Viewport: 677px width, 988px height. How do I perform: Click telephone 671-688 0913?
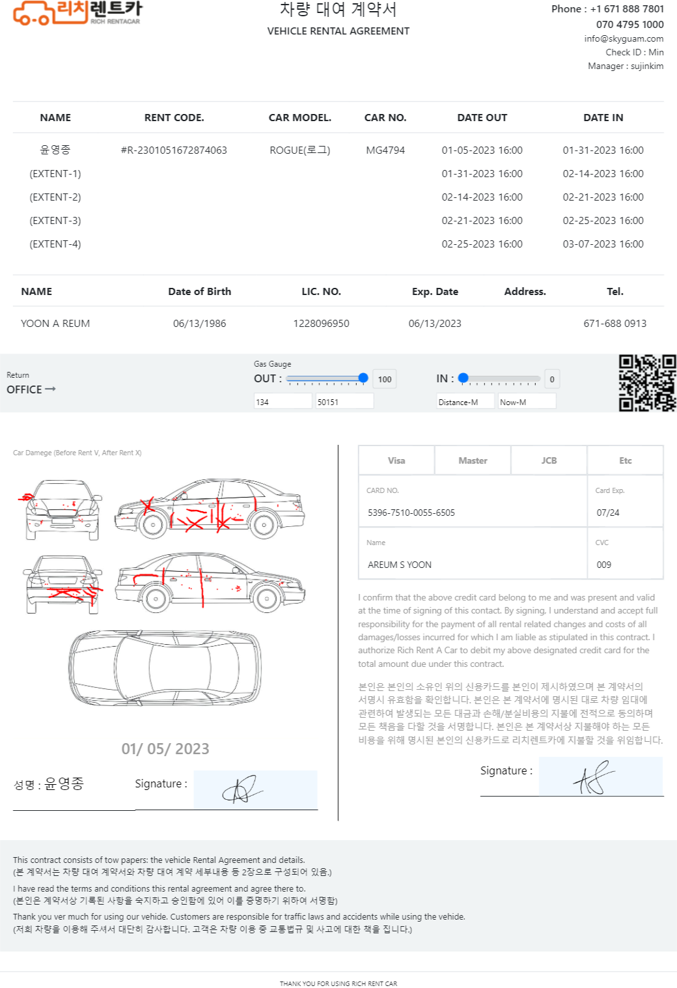pyautogui.click(x=615, y=323)
